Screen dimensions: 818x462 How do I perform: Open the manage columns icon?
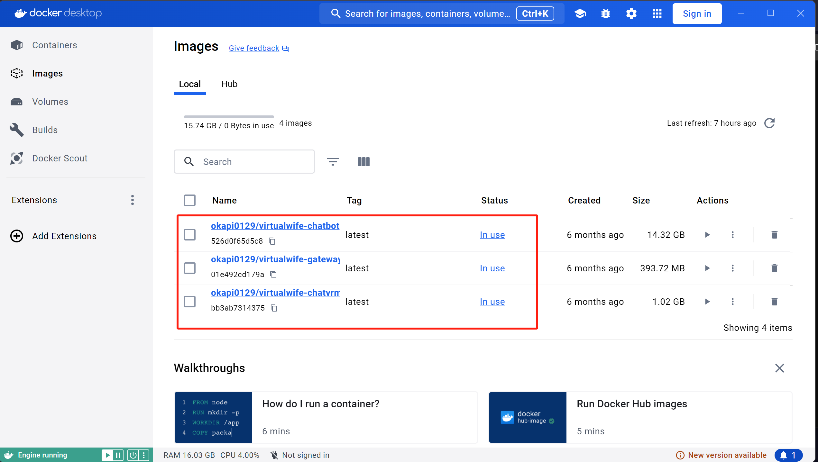364,161
